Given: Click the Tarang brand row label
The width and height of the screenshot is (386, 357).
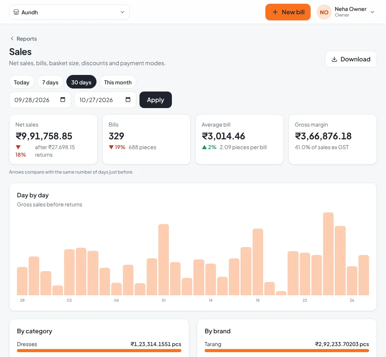Looking at the screenshot, I should point(213,344).
